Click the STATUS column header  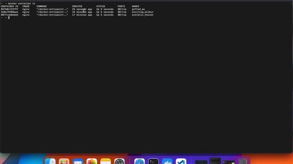(101, 6)
